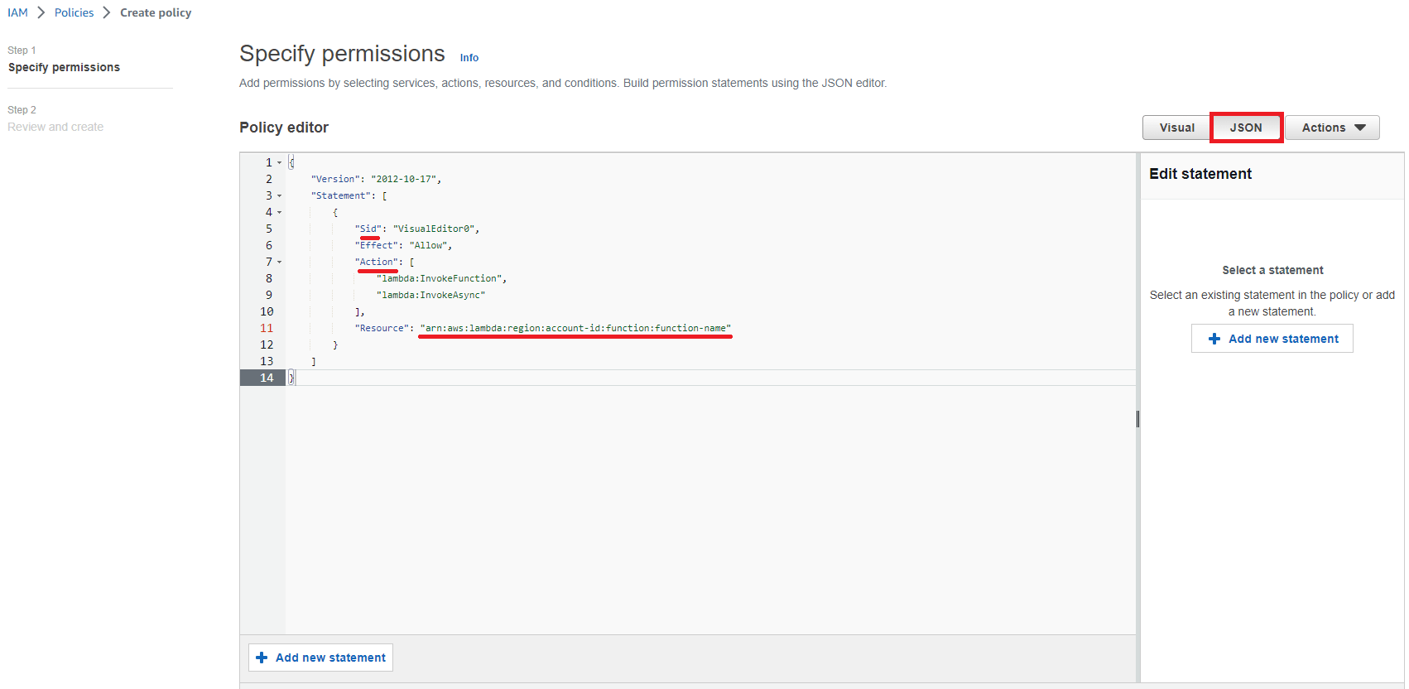Click "lambda:InvokeFunction" on line 8
1409x689 pixels.
(439, 278)
